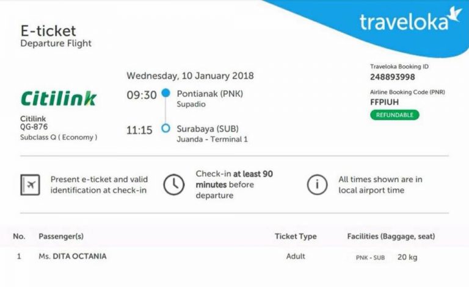Viewport: 469px width, 287px height.
Task: Click the 09:30 departure time
Action: pyautogui.click(x=141, y=95)
